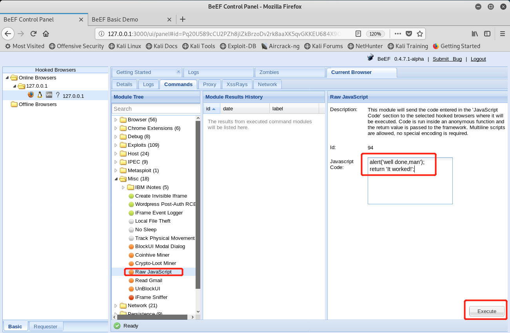
Task: Expand the Host (24) folder
Action: (x=116, y=154)
